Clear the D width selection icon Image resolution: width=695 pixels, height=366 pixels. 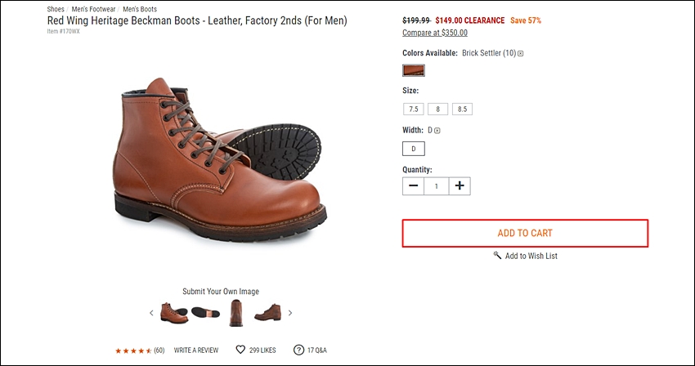click(x=437, y=130)
